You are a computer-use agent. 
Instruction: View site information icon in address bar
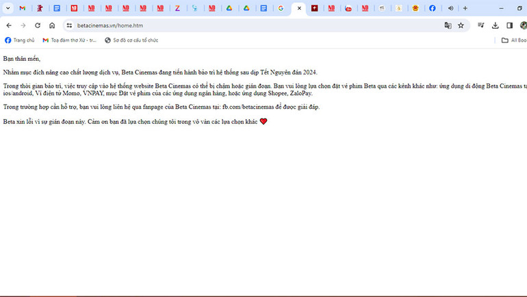pos(69,25)
